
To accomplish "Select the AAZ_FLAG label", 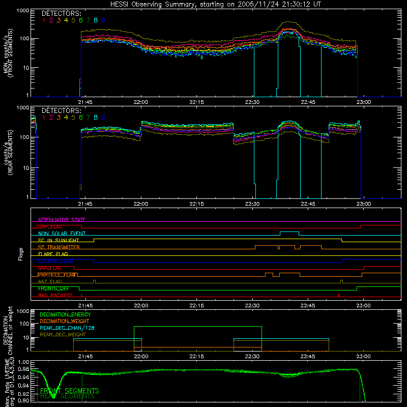I will point(50,282).
